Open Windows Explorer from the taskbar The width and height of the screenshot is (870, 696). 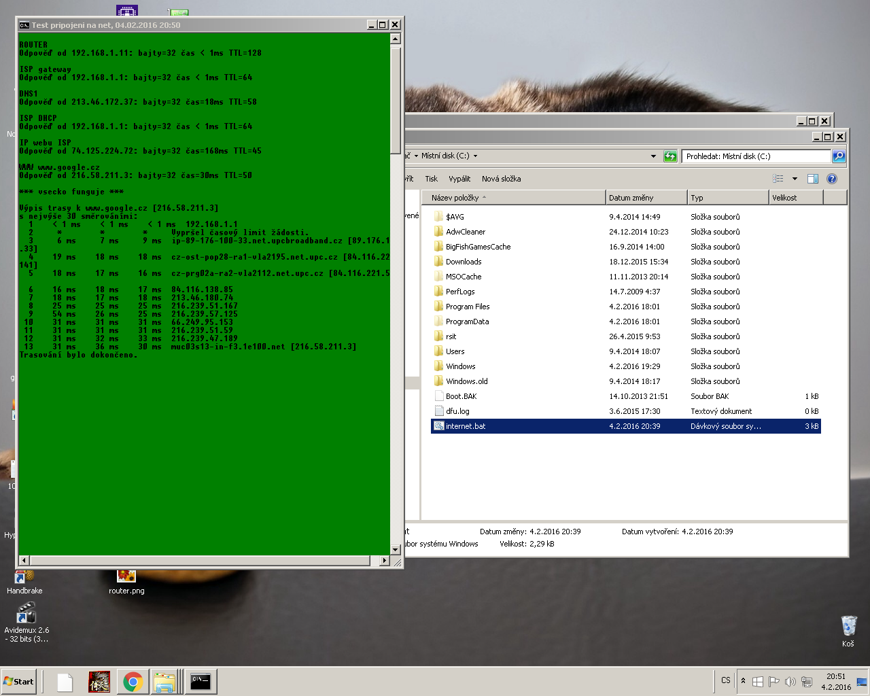[x=164, y=682]
